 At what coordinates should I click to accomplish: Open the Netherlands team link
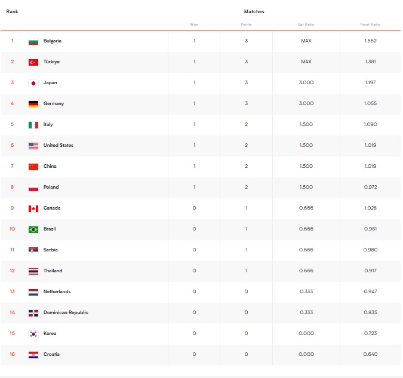click(x=57, y=291)
